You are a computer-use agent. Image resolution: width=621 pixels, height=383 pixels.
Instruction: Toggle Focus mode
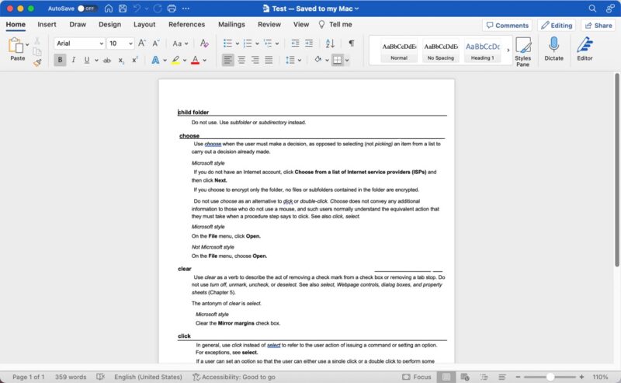tap(417, 377)
